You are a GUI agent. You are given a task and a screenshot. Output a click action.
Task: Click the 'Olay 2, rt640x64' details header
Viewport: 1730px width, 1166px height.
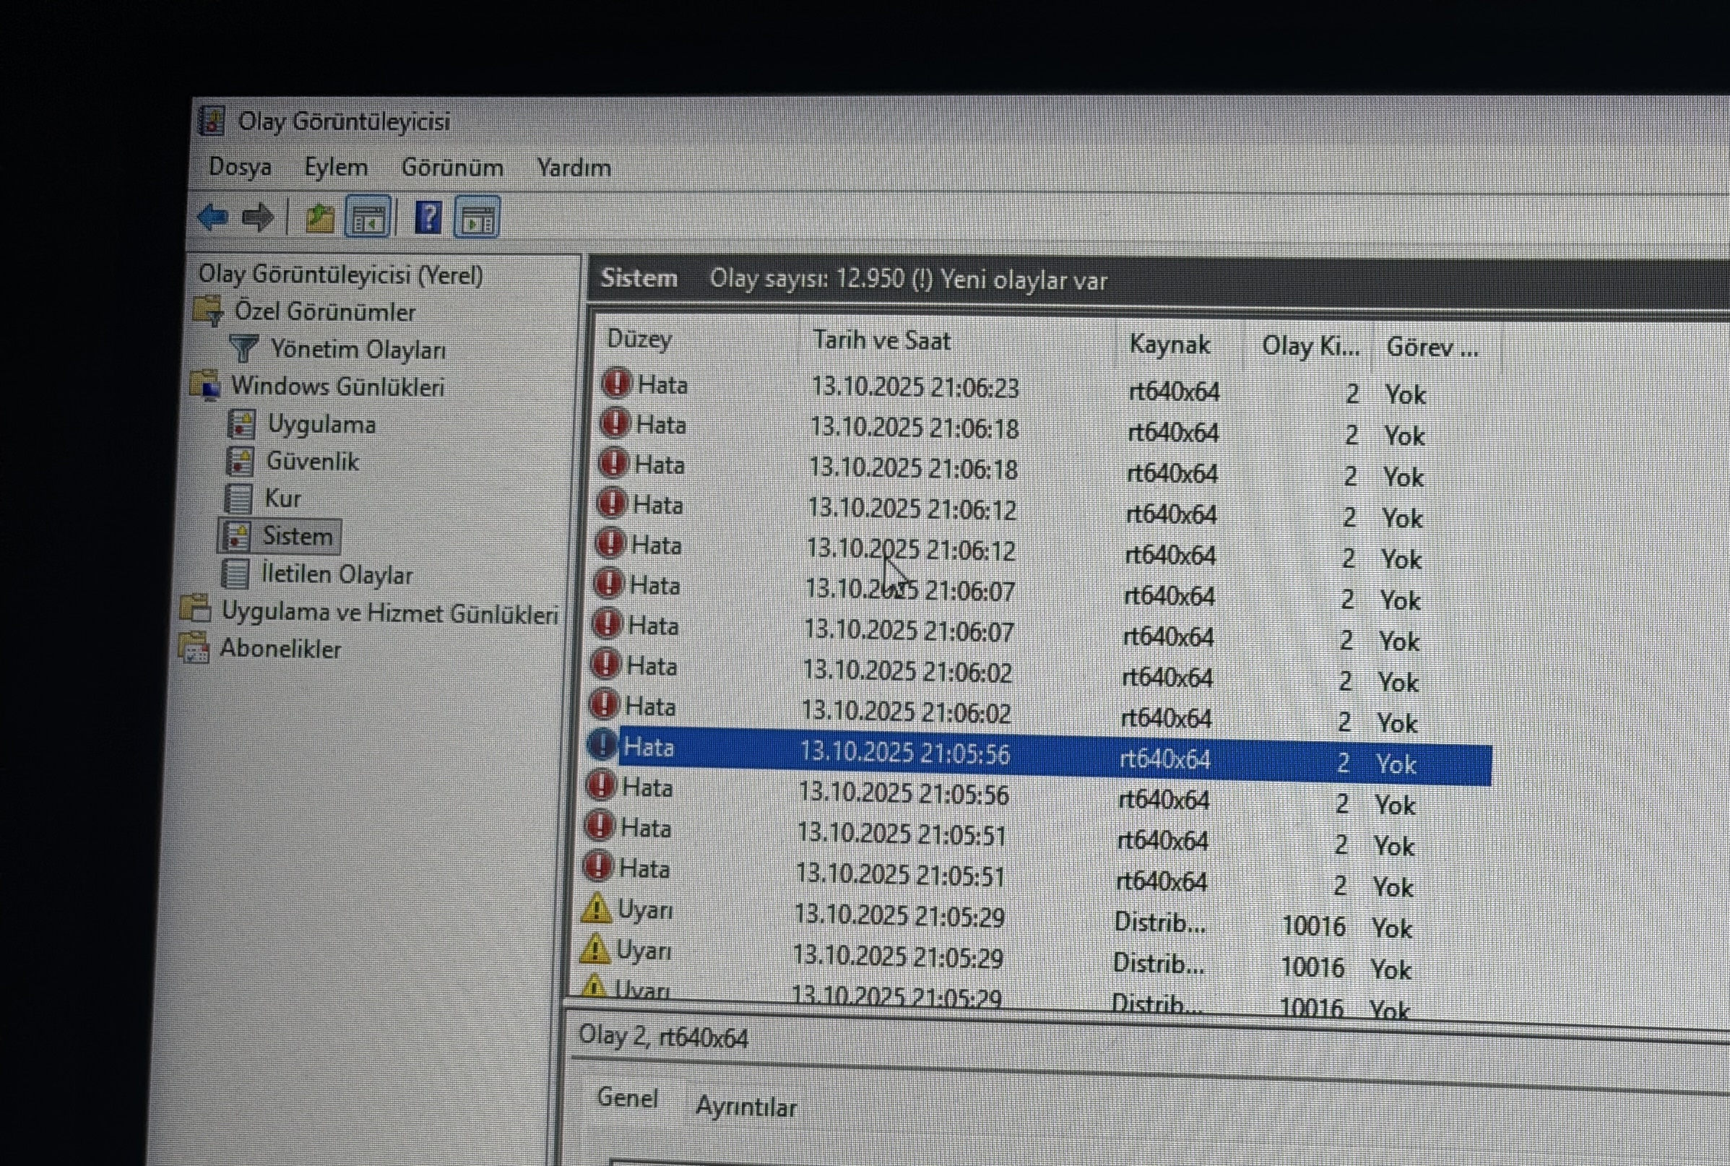(663, 1037)
